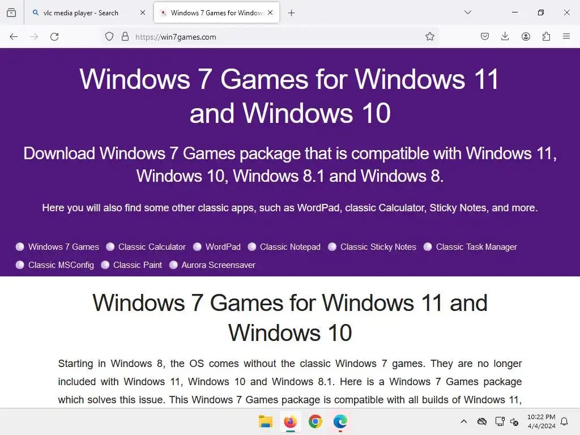
Task: Open Classic Paint link
Action: 138,265
